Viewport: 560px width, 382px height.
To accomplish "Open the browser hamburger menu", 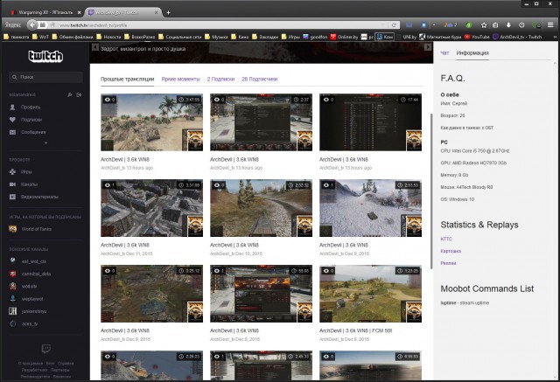I will point(550,25).
